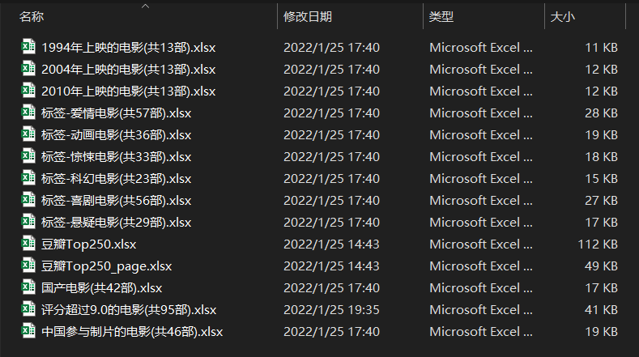Click Excel icon of 1994年上映的电影 file
Screen dimensions: 639x357
pos(28,47)
